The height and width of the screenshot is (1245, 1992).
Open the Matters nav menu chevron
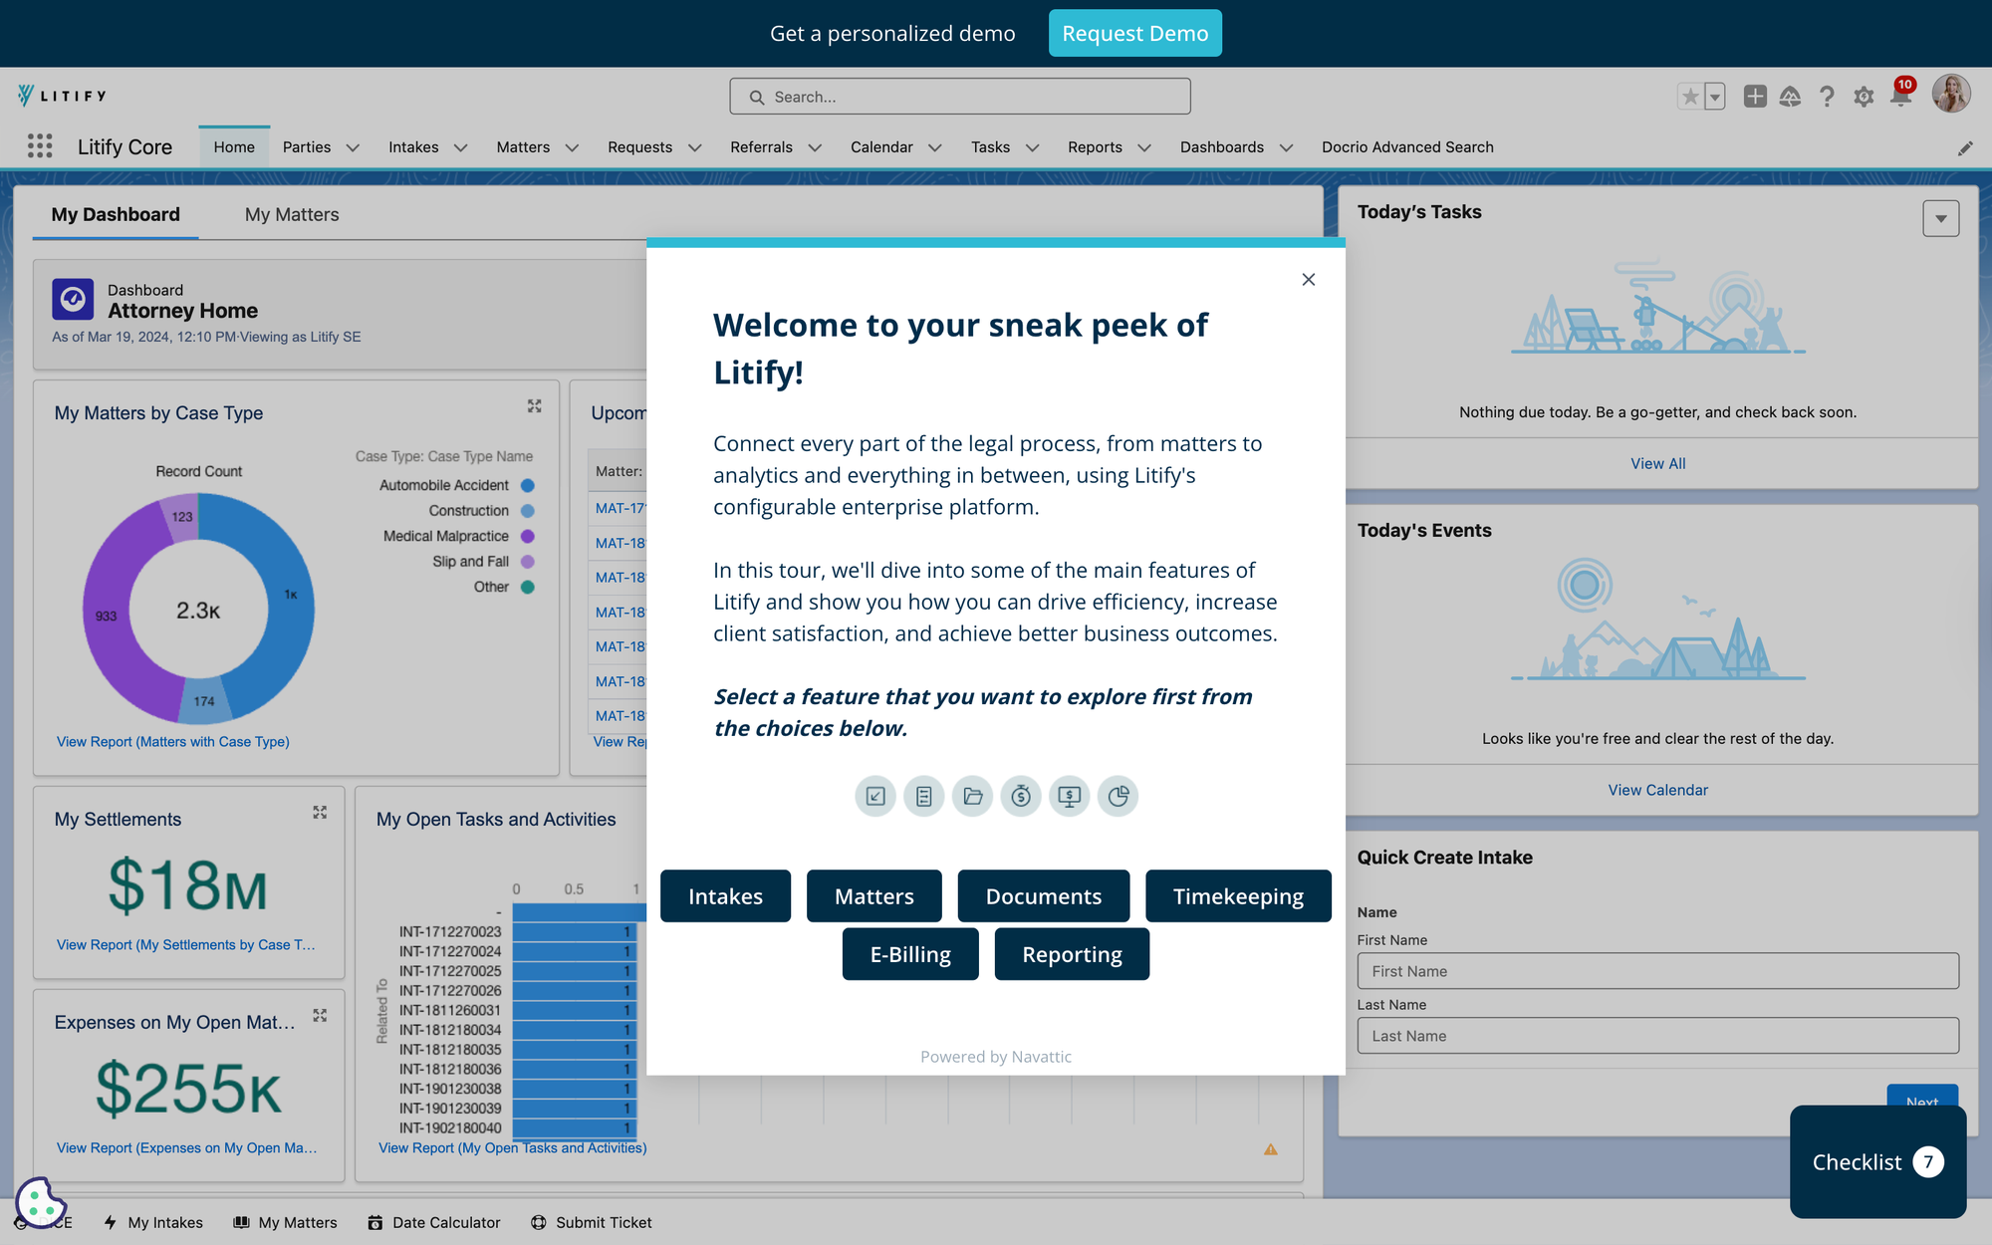(572, 147)
